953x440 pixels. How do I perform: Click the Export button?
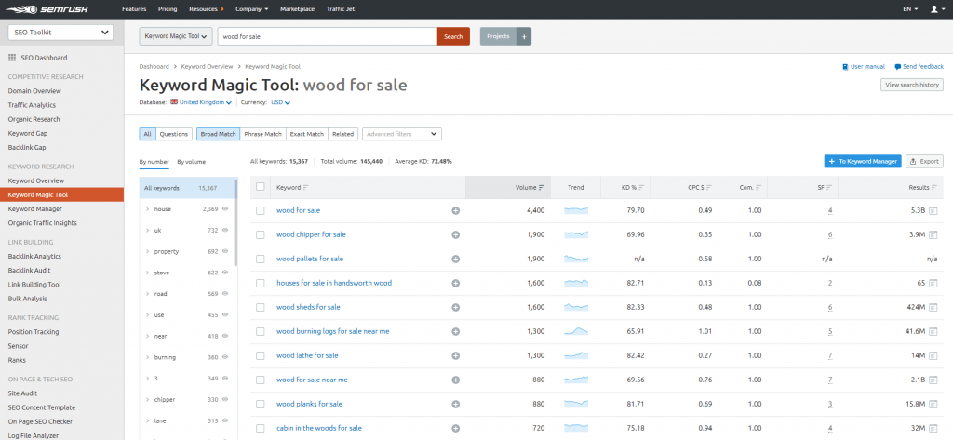point(924,161)
